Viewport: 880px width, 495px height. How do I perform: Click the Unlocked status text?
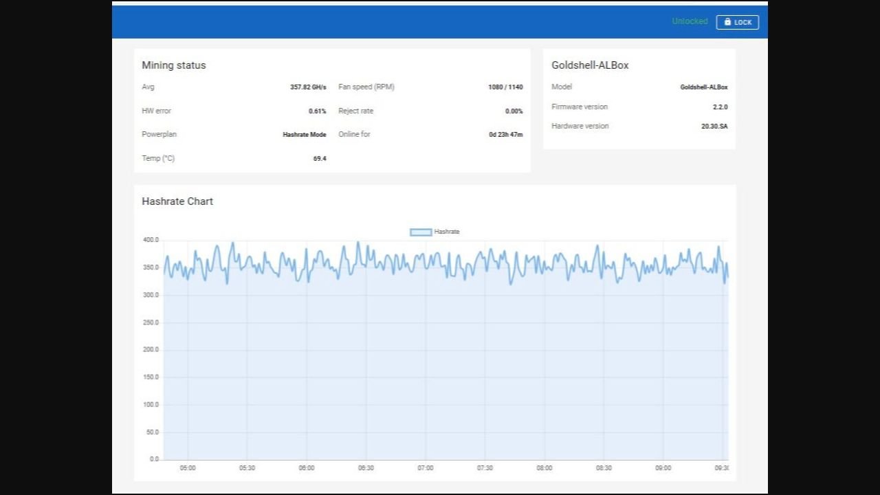click(690, 21)
